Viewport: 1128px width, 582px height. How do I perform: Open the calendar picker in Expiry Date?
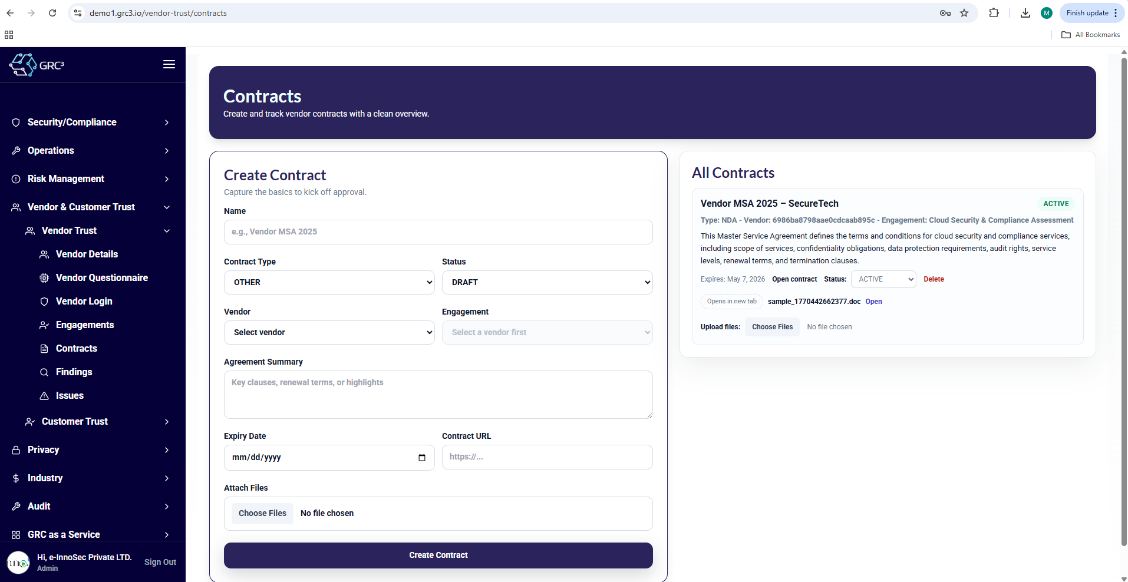[421, 458]
